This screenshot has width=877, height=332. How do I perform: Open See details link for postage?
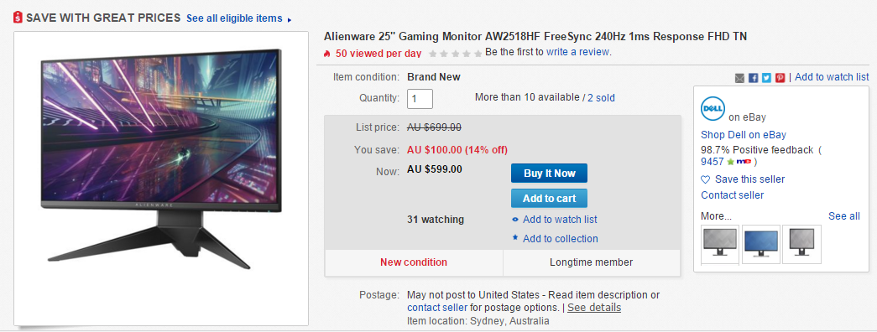click(594, 308)
